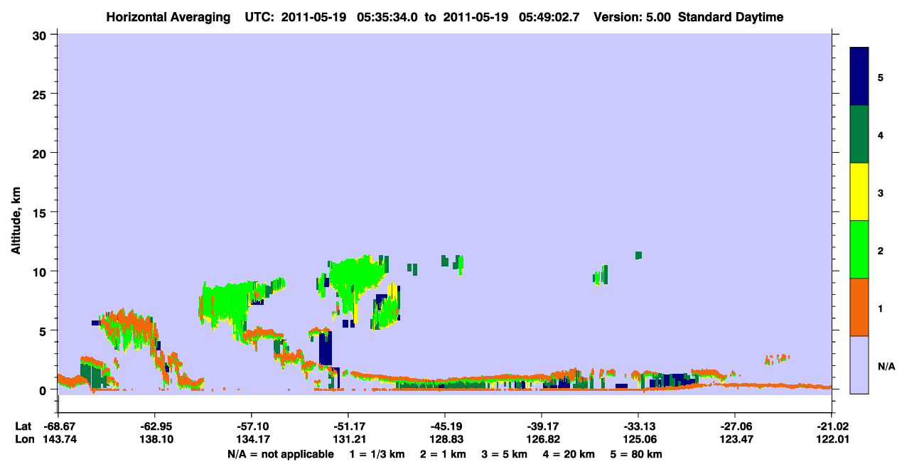Image resolution: width=924 pixels, height=474 pixels.
Task: Click longitude value 125.06
Action: tap(638, 440)
